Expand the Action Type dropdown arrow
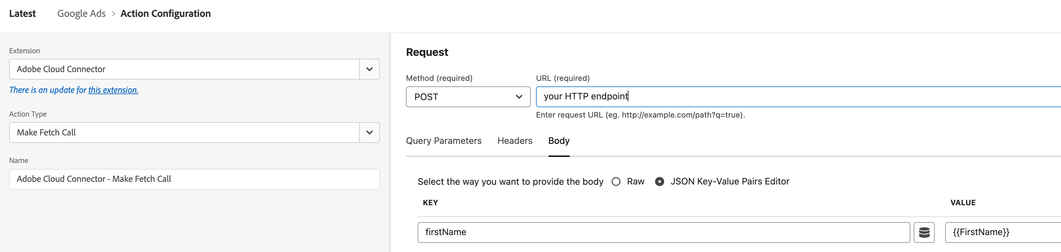Viewport: 1061px width, 252px height. point(369,132)
